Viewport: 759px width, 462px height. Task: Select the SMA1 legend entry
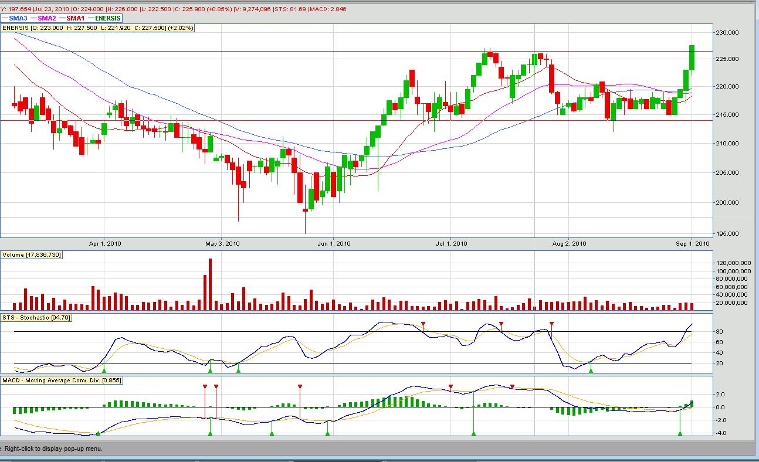tap(71, 18)
